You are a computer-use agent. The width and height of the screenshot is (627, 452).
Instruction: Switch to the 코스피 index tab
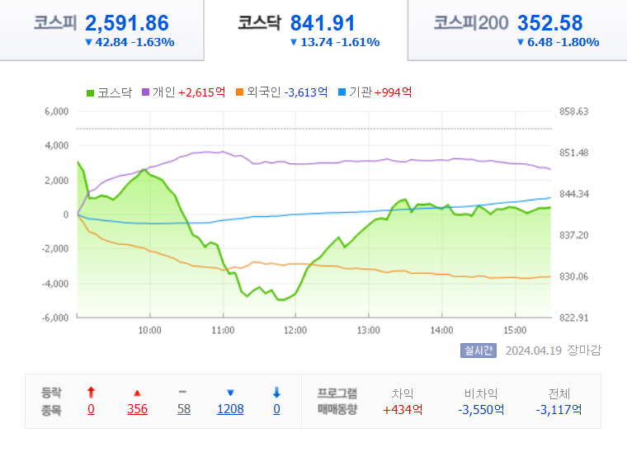[101, 30]
